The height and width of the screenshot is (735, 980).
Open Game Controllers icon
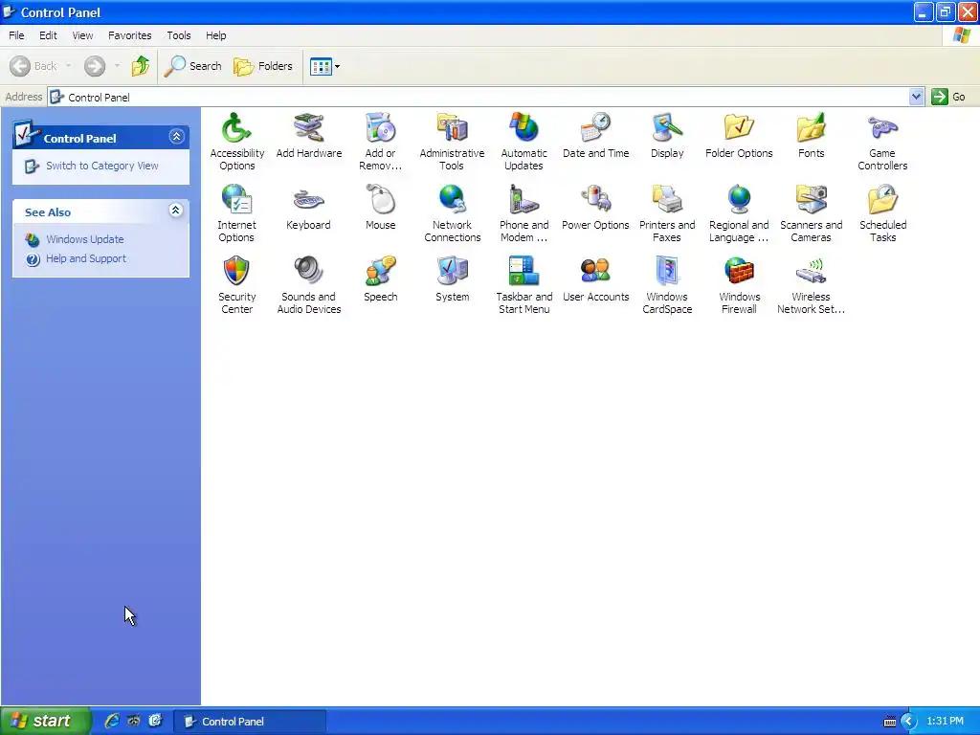point(882,129)
